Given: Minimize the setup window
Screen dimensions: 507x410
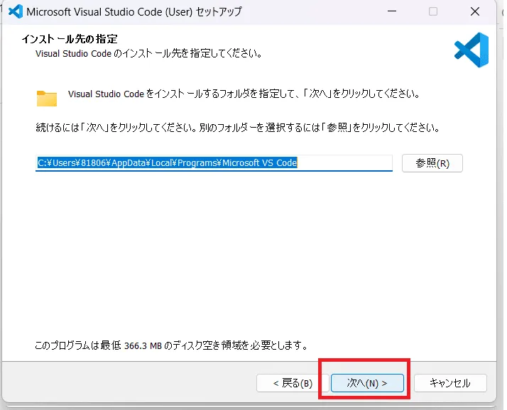Looking at the screenshot, I should (392, 11).
